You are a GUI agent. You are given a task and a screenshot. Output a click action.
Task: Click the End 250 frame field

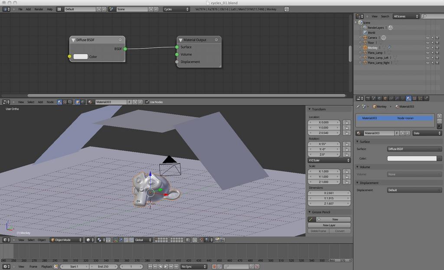[103, 267]
